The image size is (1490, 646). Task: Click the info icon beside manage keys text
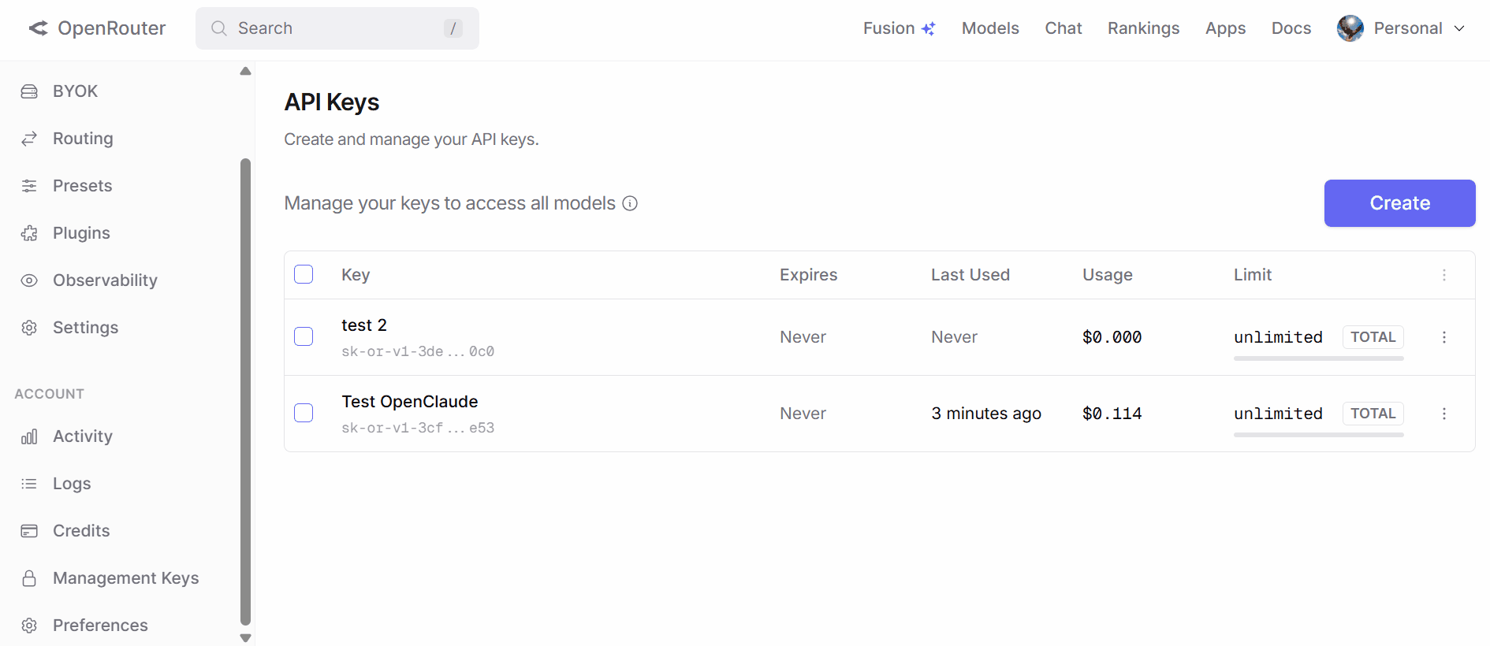(630, 203)
